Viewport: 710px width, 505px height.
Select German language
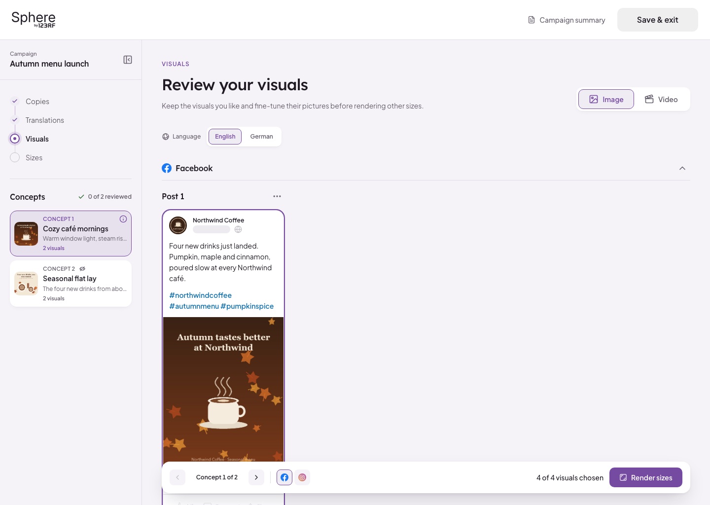coord(261,137)
